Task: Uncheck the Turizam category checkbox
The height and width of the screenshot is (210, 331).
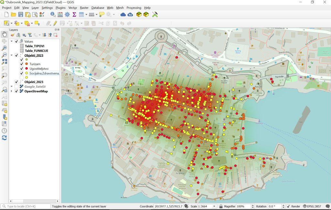Action: pyautogui.click(x=22, y=64)
